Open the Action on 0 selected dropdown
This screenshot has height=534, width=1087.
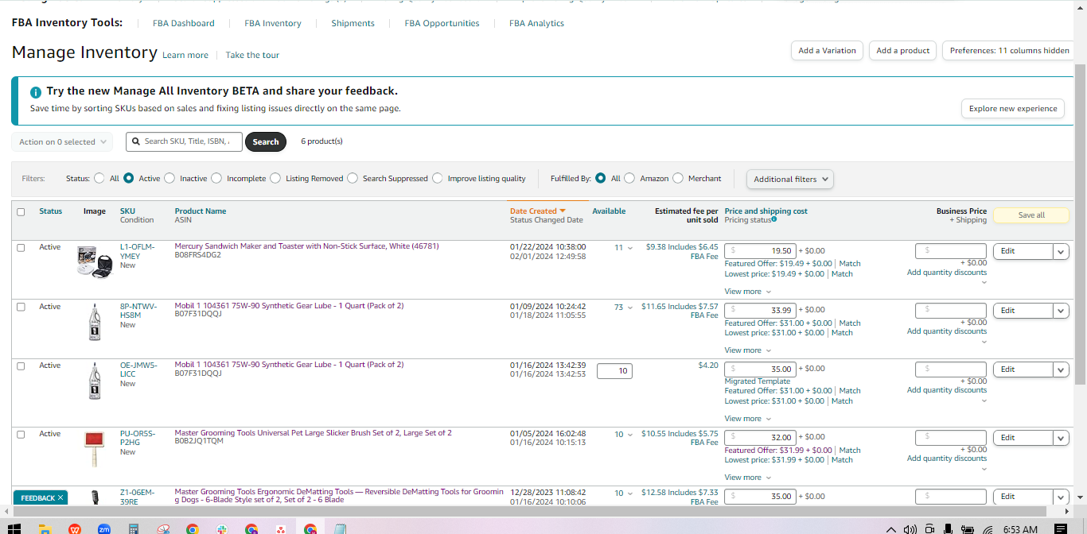pyautogui.click(x=62, y=141)
